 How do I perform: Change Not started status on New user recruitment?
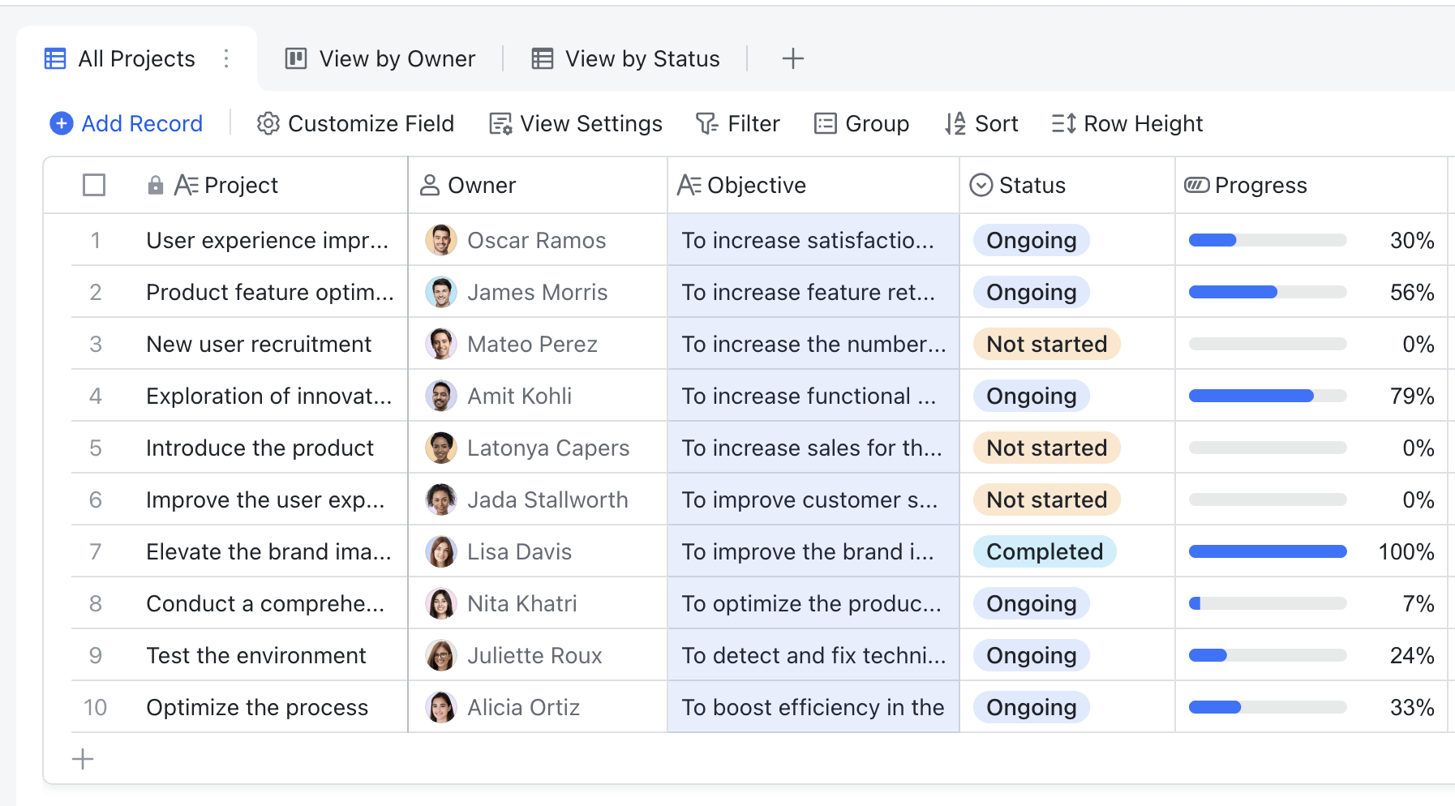pyautogui.click(x=1046, y=344)
